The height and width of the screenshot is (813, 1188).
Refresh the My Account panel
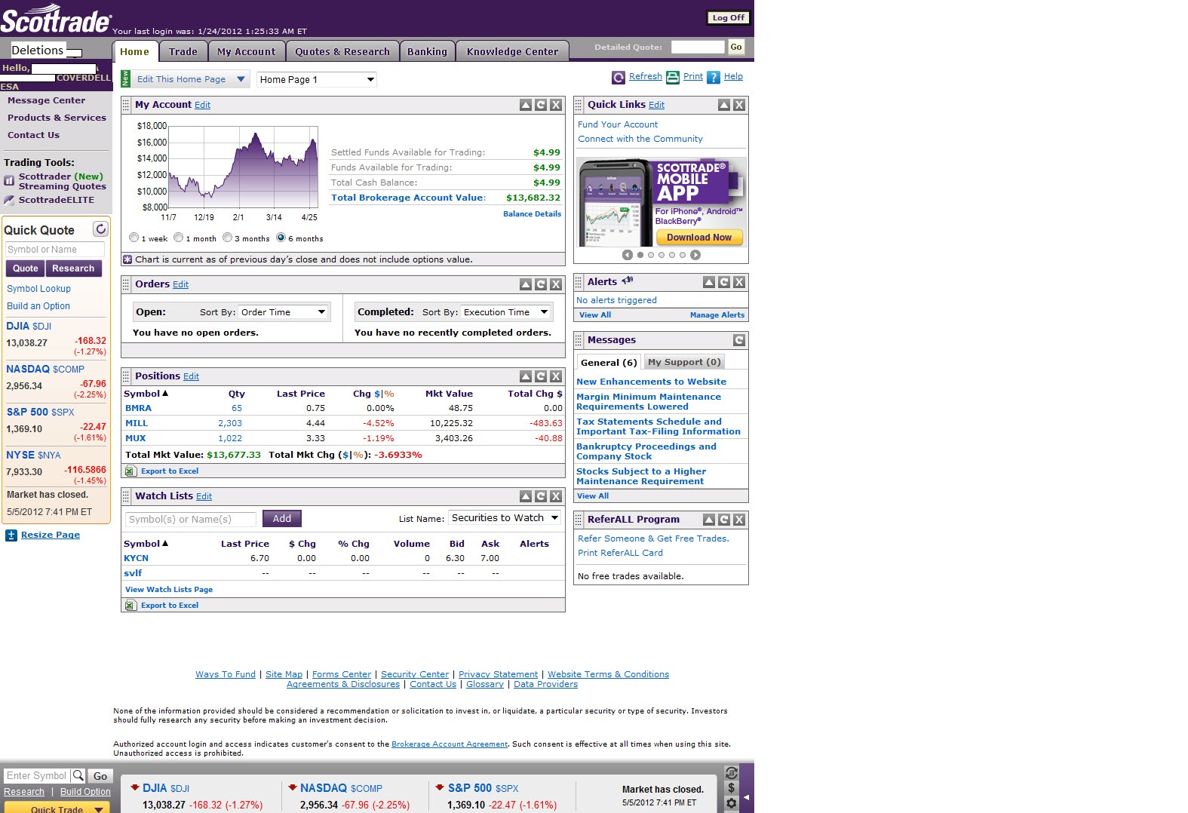541,105
